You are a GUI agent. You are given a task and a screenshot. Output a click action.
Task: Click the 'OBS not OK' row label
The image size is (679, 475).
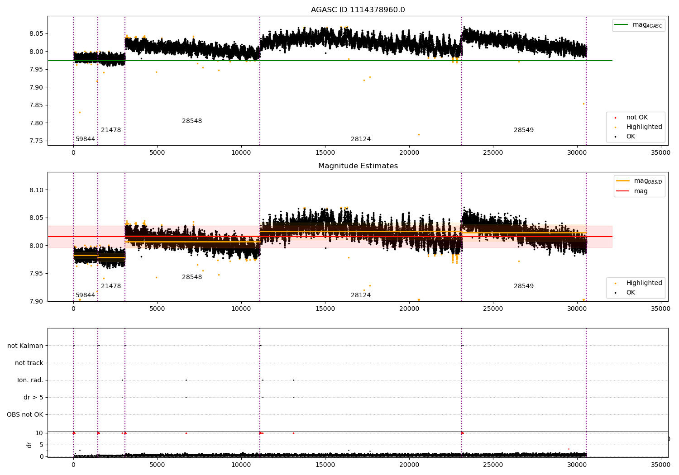click(x=25, y=415)
